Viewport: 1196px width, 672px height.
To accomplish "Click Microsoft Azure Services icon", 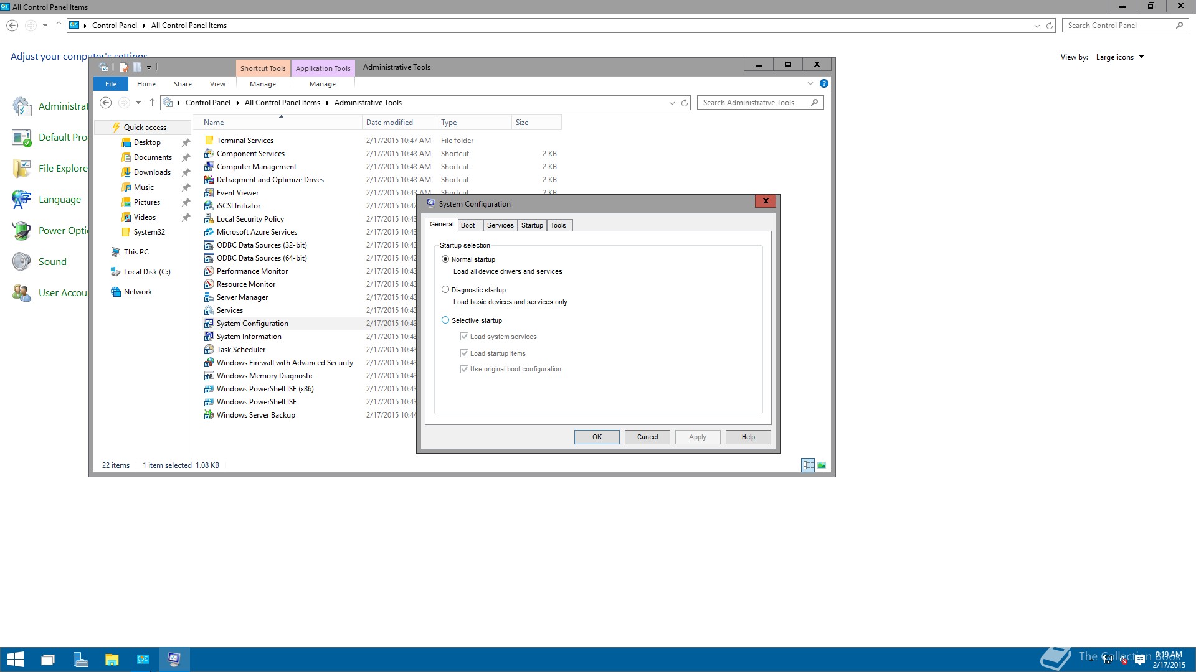I will click(x=209, y=232).
